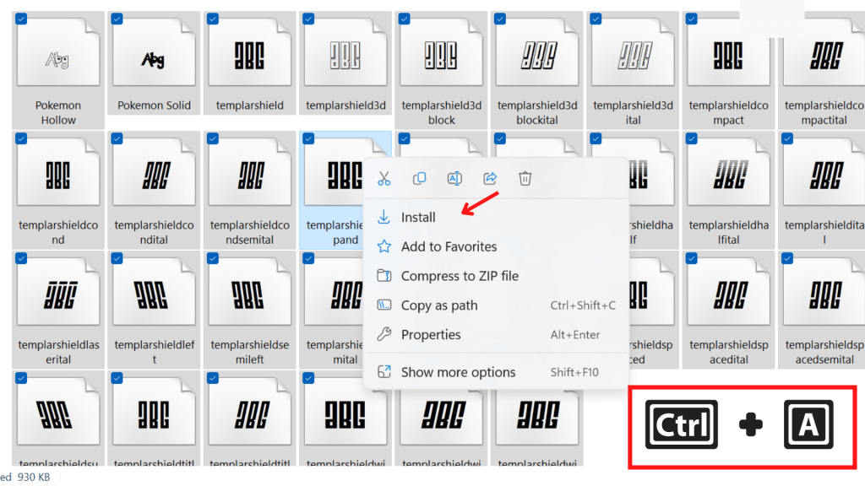
Task: Select the templarshield3dblock font file icon
Action: tap(441, 52)
